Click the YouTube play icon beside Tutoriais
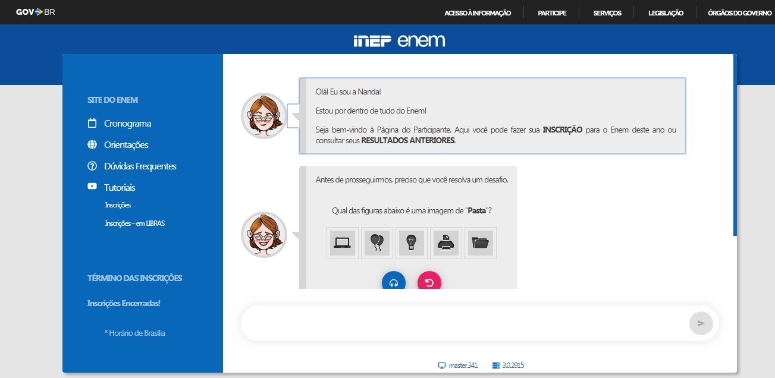 [92, 187]
